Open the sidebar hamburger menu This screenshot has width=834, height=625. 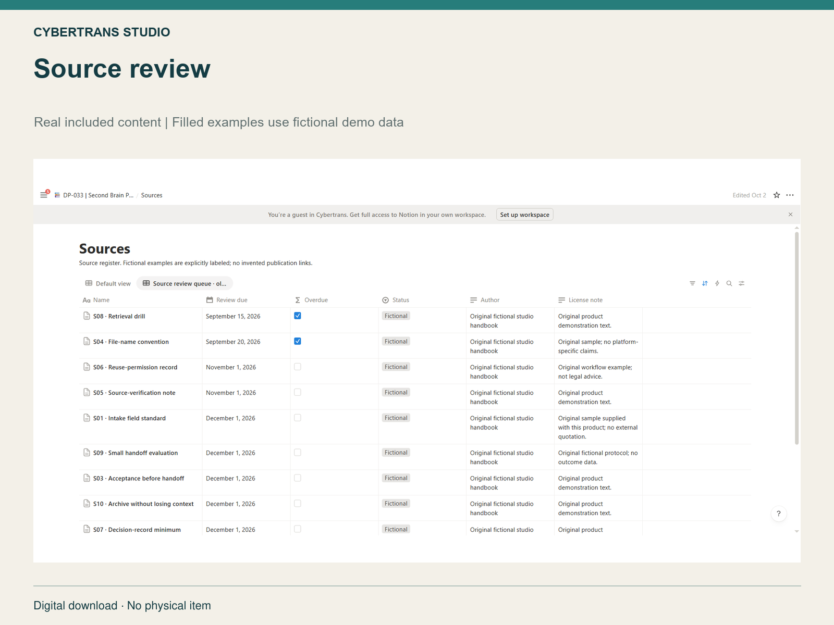coord(44,195)
